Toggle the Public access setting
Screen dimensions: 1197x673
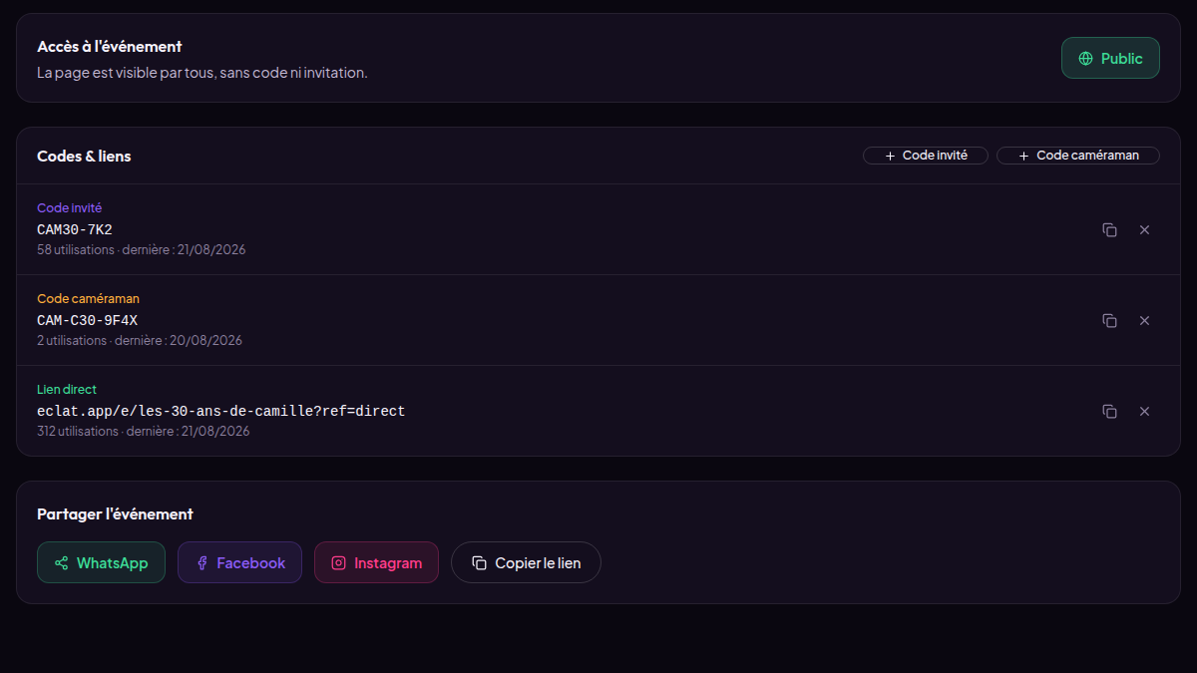(x=1110, y=58)
